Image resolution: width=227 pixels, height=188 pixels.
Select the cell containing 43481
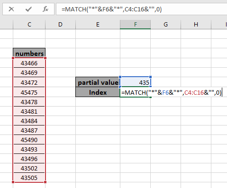point(29,111)
